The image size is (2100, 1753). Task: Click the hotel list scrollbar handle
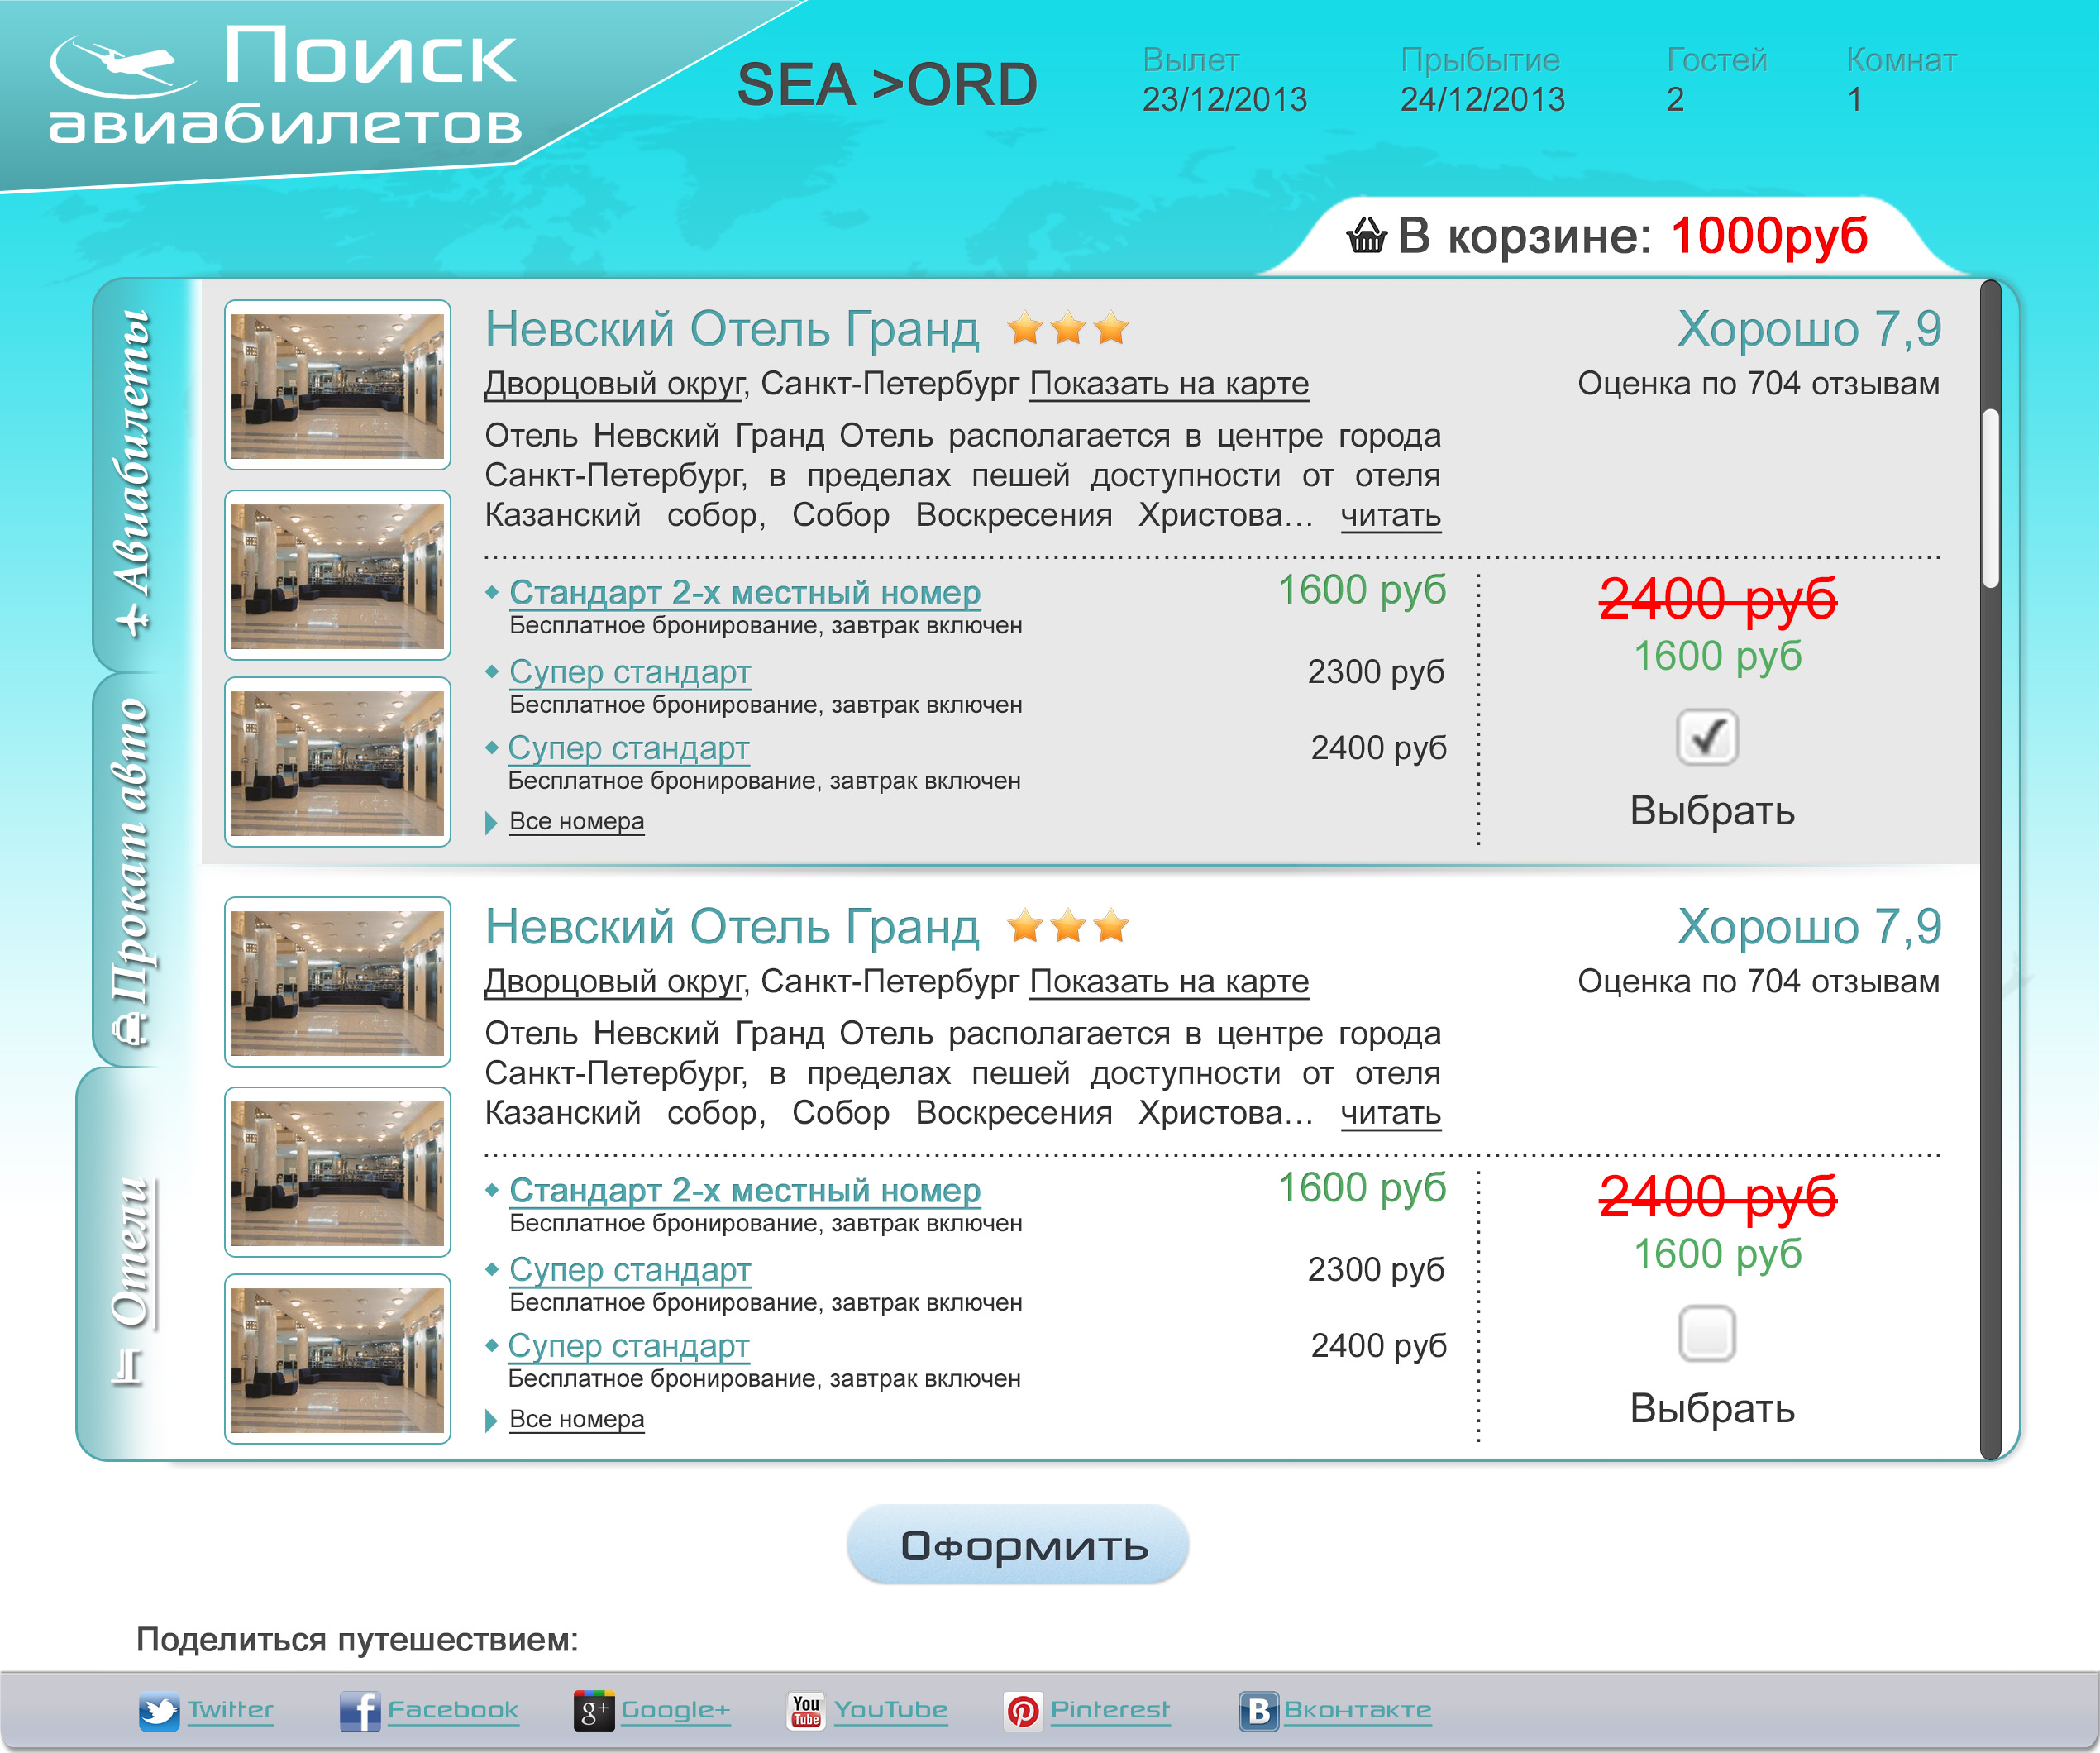click(x=1990, y=498)
